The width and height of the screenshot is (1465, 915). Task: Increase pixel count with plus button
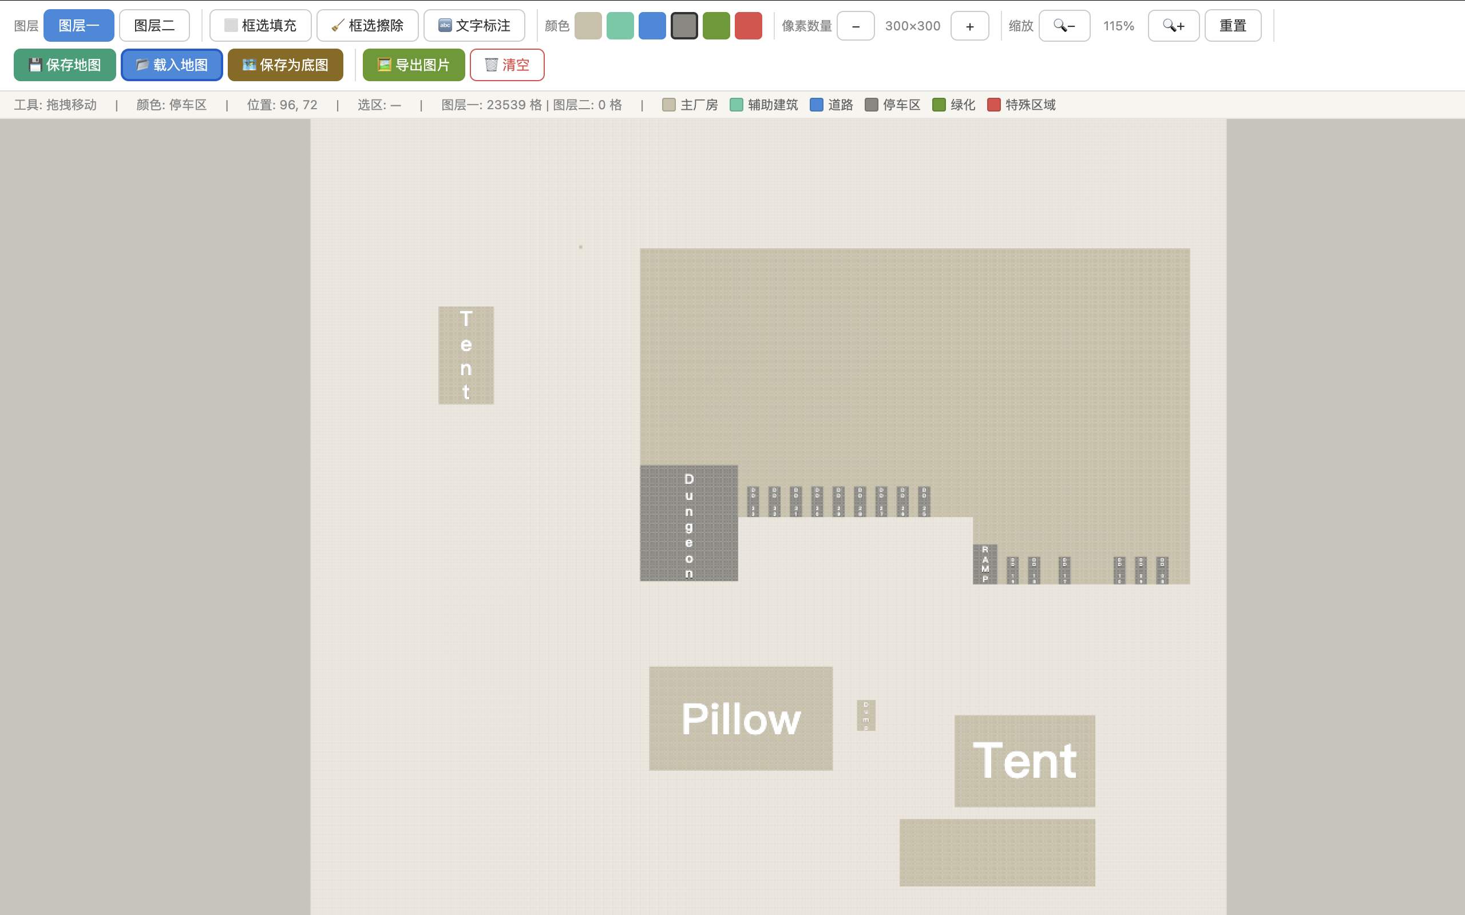tap(970, 26)
